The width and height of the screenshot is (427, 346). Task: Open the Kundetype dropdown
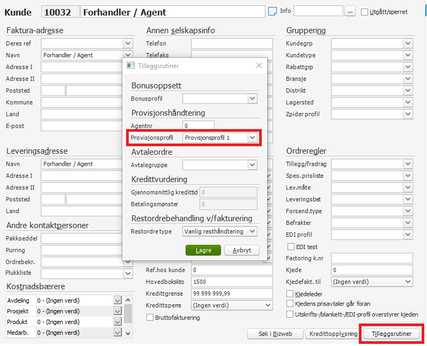408,55
